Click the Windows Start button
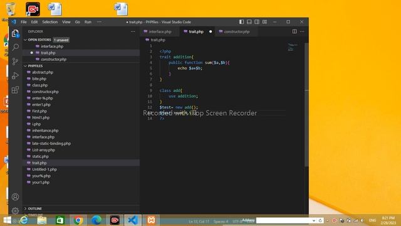Image resolution: width=401 pixels, height=226 pixels. click(7, 220)
